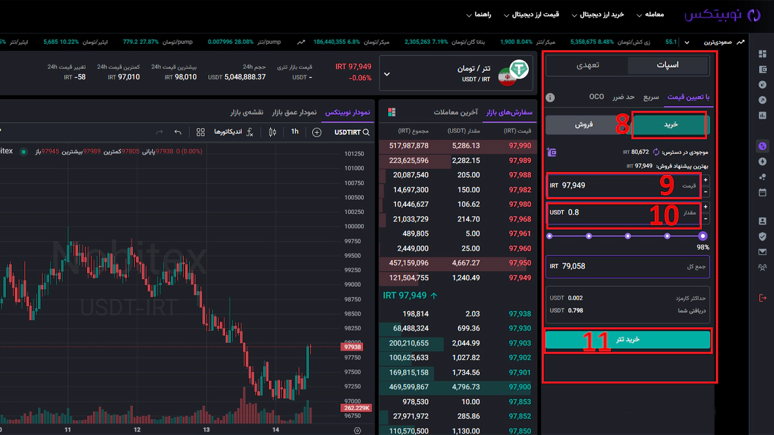The height and width of the screenshot is (435, 774).
Task: Click the trending arrow next to صعودی‌ترین
Action: [740, 42]
